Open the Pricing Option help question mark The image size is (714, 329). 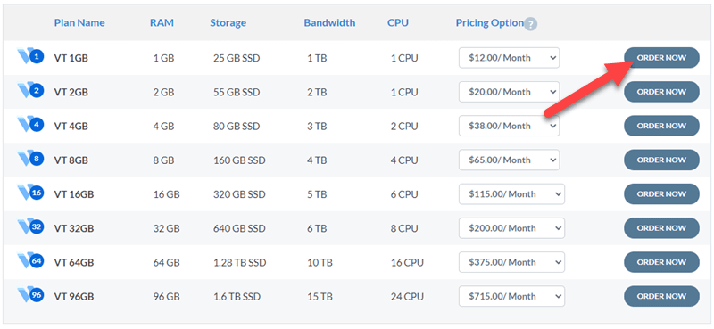[x=530, y=24]
